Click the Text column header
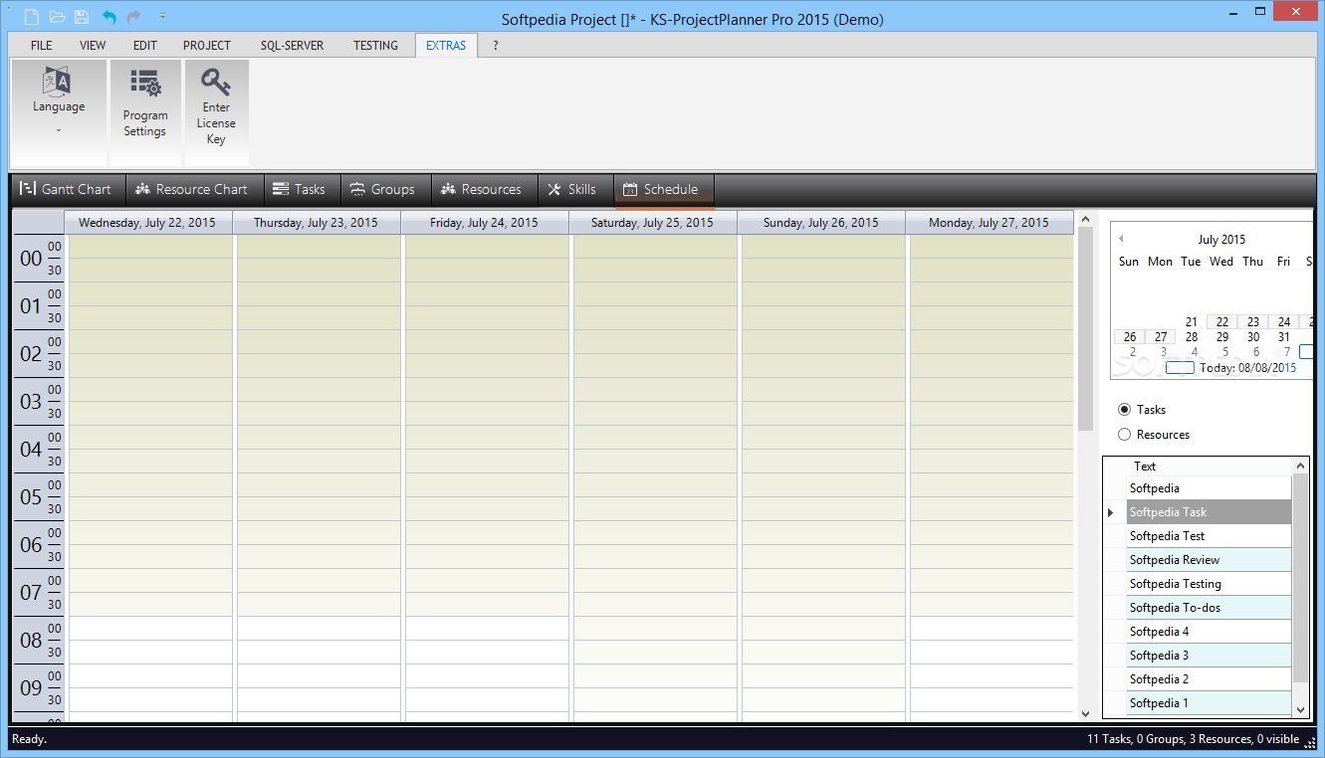1325x758 pixels. tap(1209, 467)
